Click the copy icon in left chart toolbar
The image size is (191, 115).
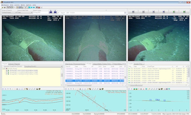point(40,89)
